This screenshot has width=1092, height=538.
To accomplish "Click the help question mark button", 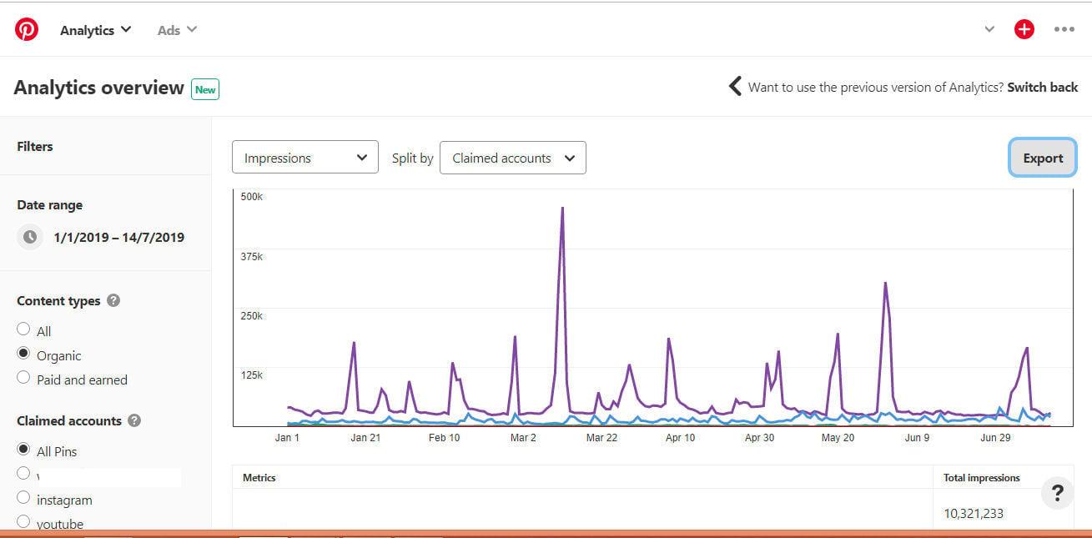I will (1057, 494).
